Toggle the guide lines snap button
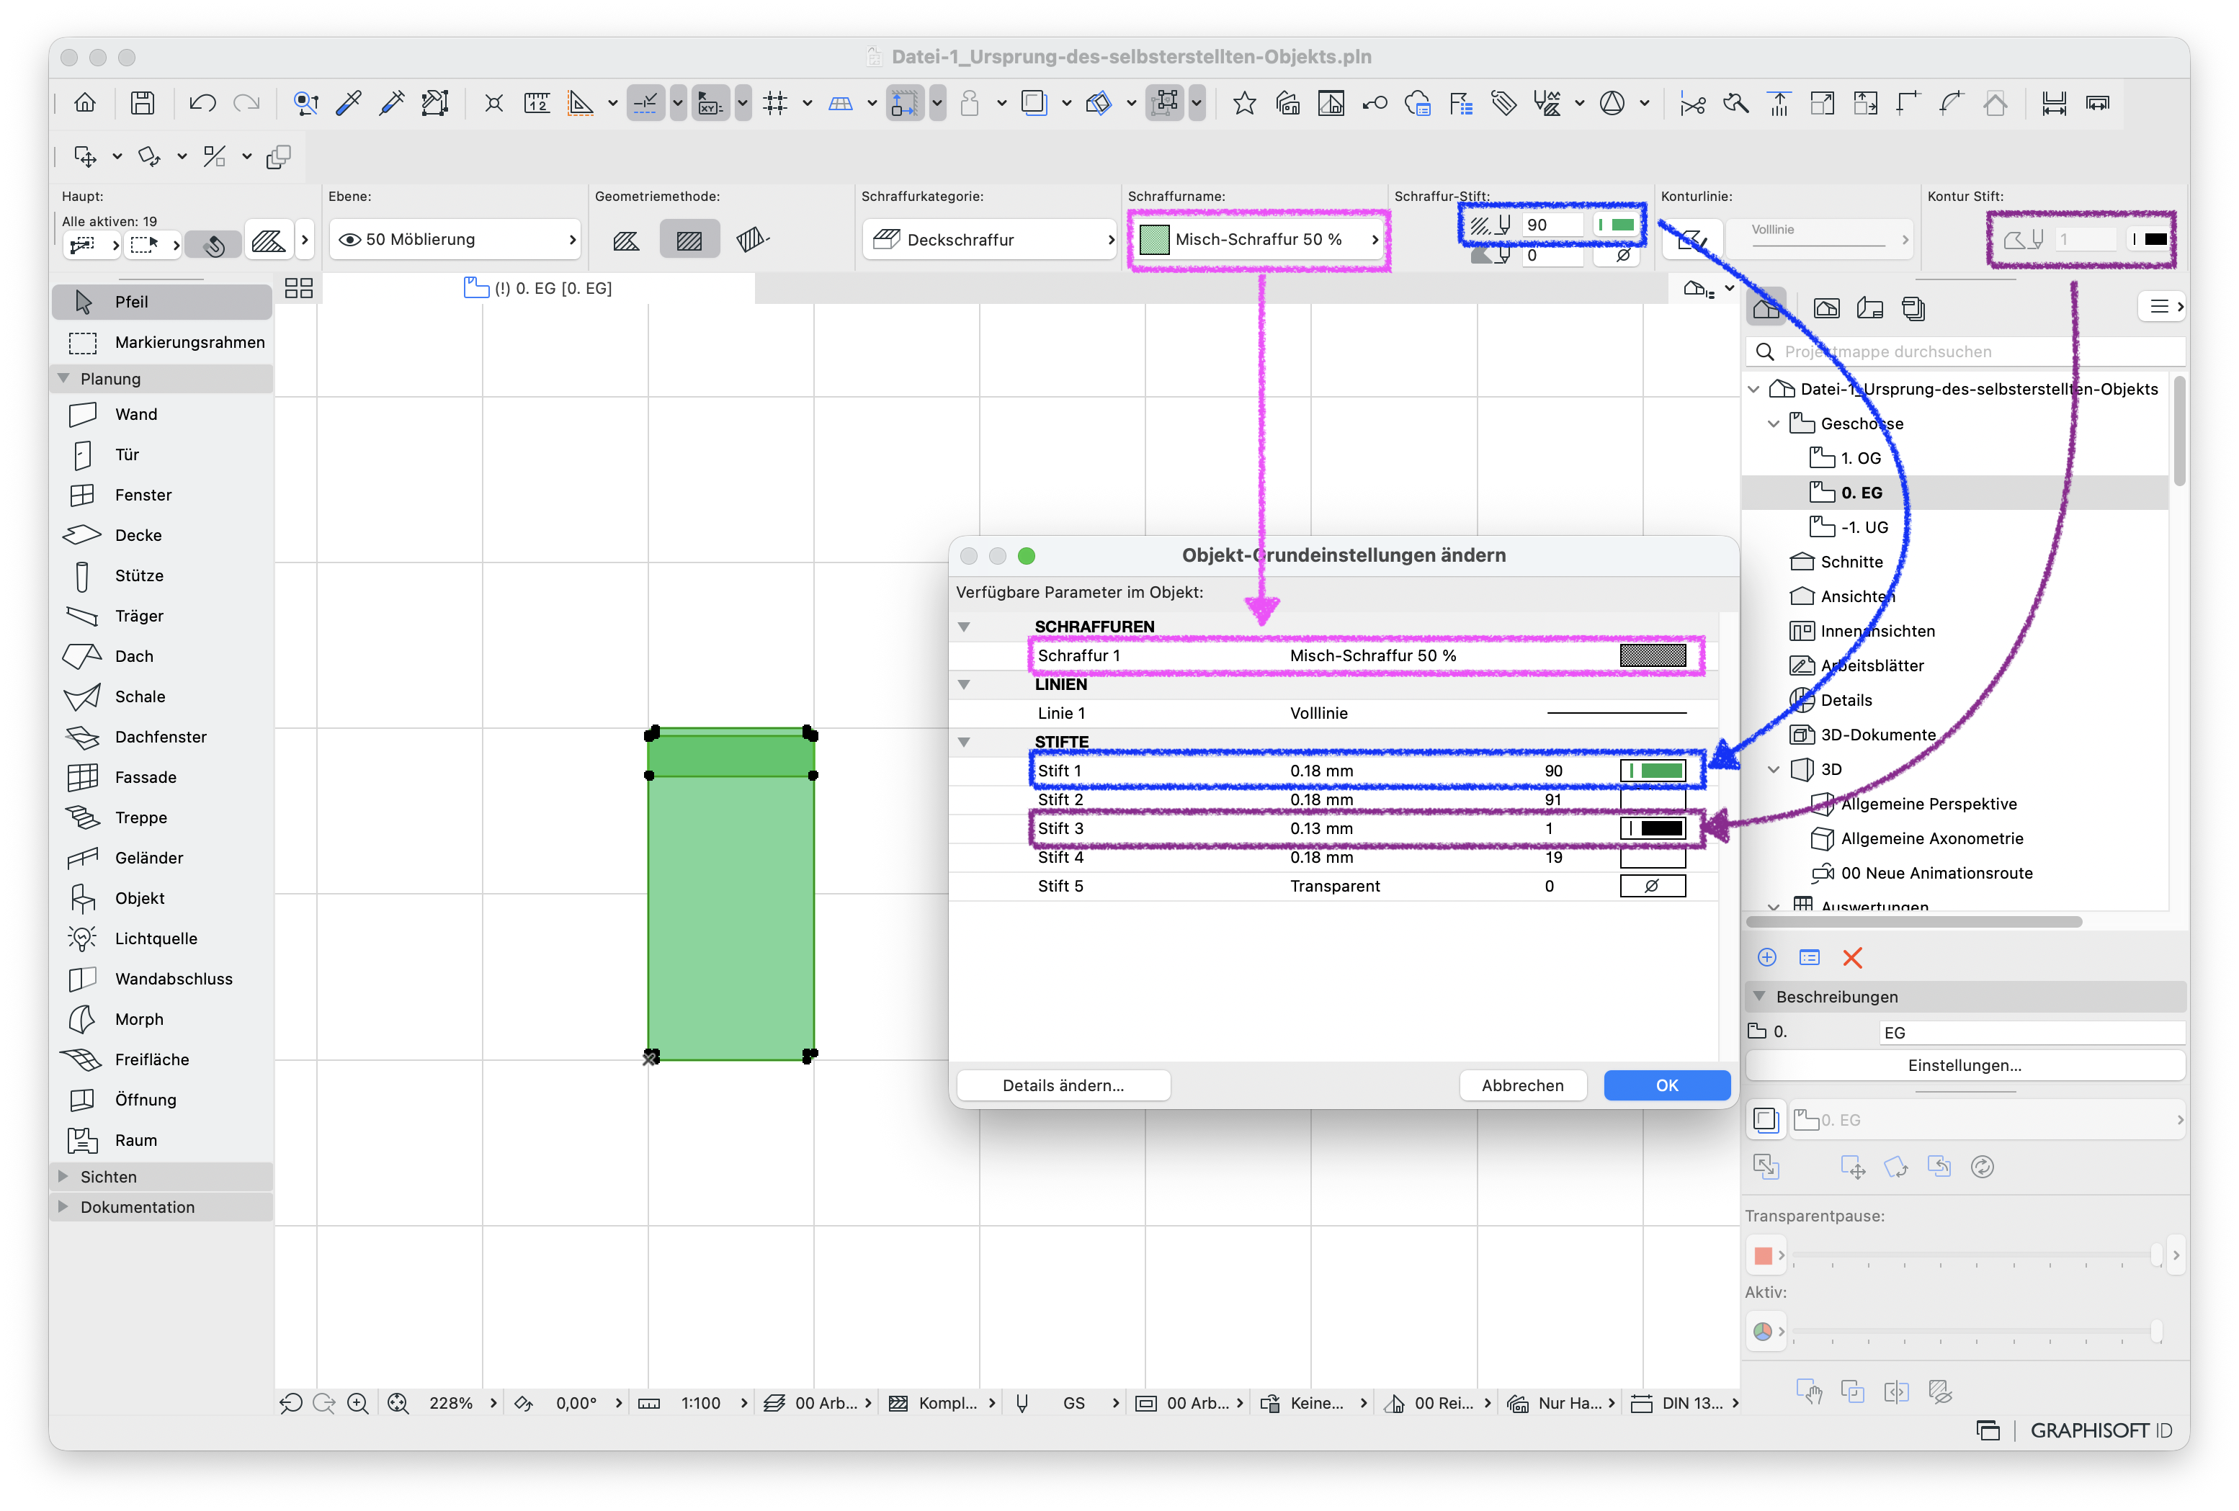The image size is (2239, 1511). (x=645, y=103)
